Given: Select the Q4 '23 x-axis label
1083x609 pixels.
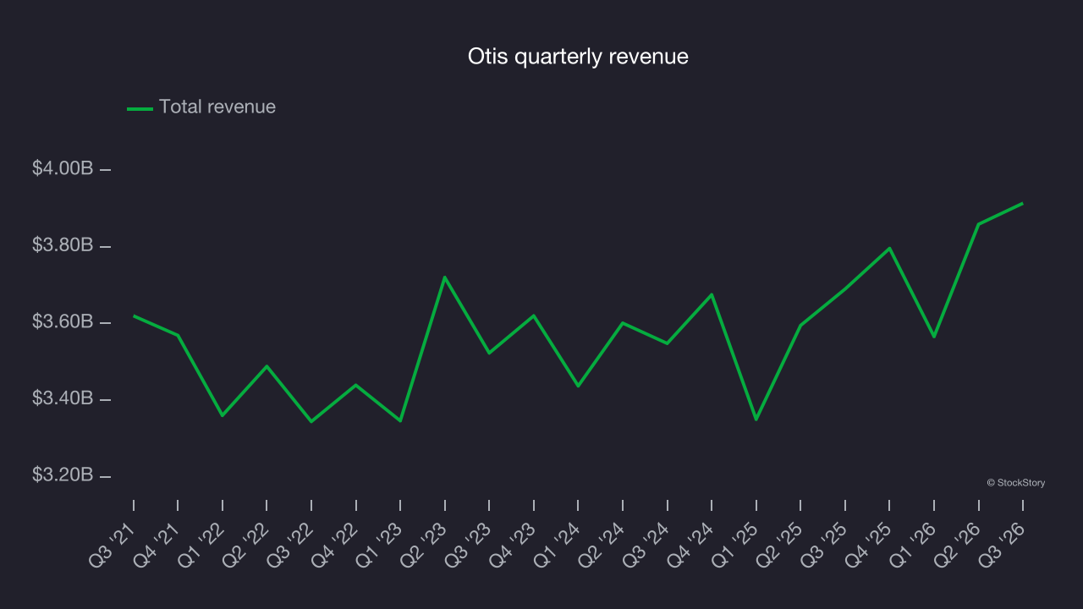Looking at the screenshot, I should click(x=512, y=544).
